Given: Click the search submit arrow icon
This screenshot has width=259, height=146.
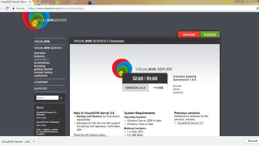Looking at the screenshot, I should pos(61,98).
